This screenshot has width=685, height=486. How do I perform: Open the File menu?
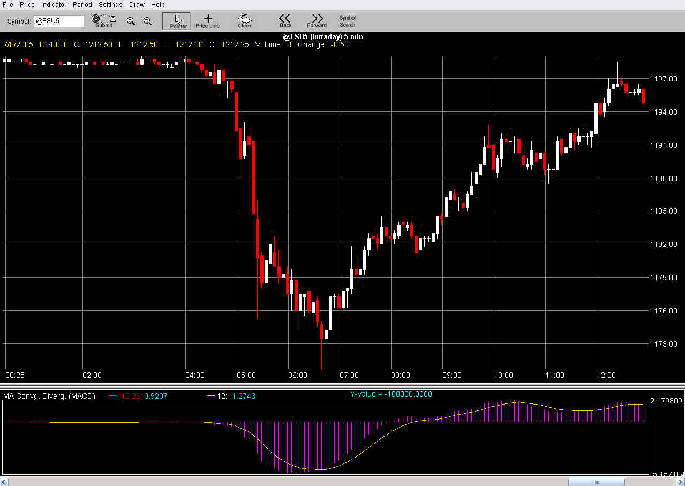click(x=8, y=5)
